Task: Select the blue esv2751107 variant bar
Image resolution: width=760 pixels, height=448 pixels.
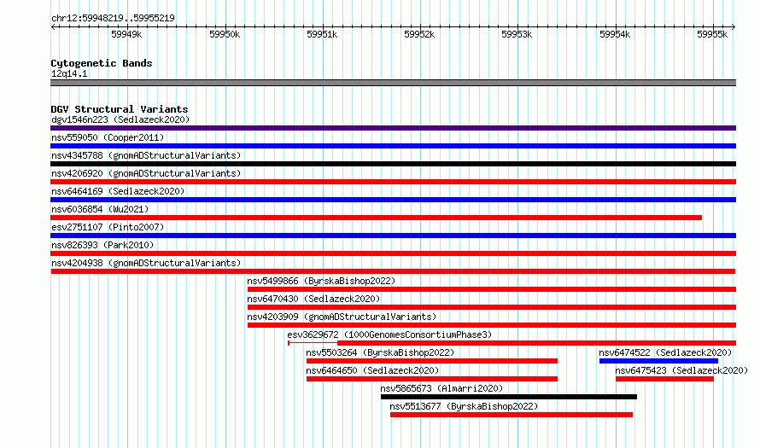Action: (x=393, y=236)
